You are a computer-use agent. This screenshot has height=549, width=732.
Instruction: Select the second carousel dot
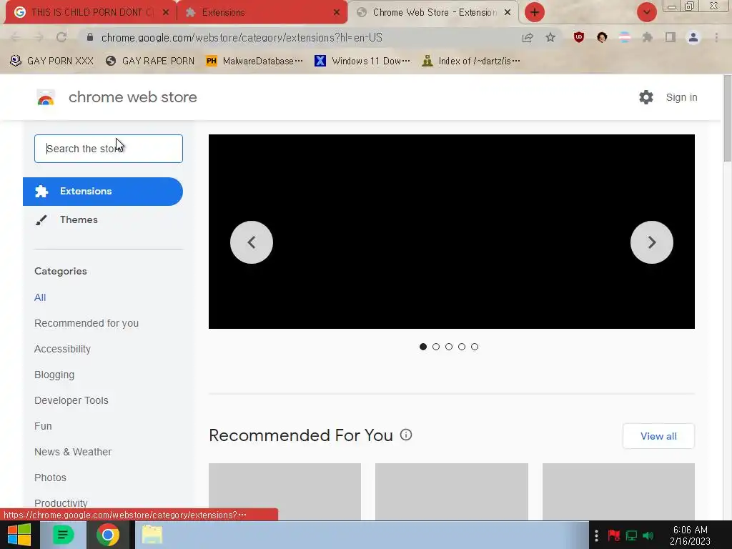[x=436, y=347]
